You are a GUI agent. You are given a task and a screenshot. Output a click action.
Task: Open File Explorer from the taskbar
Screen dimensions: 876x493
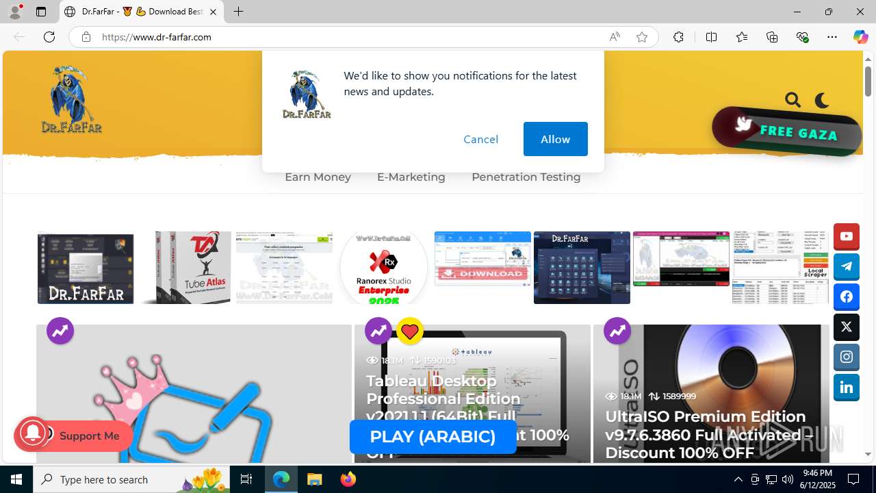coord(314,479)
